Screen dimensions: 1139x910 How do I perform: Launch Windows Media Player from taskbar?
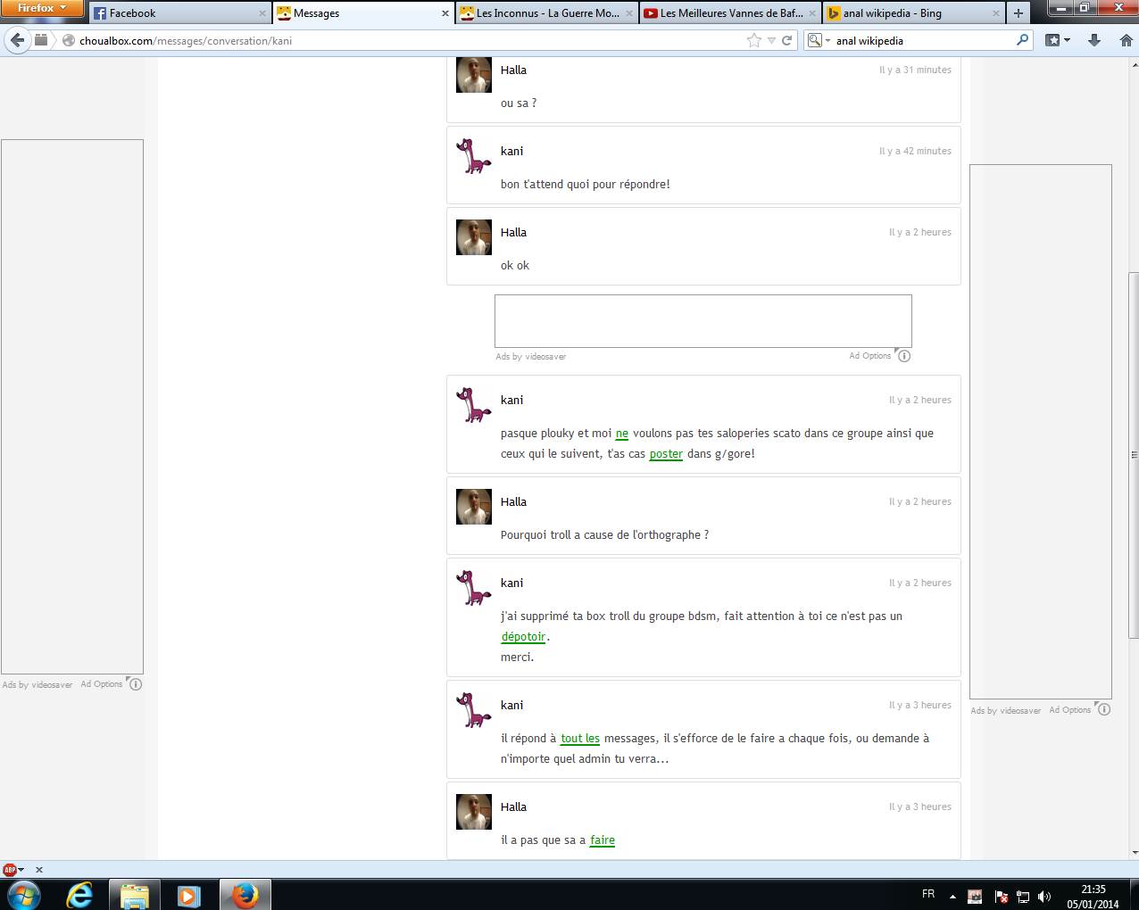point(188,894)
